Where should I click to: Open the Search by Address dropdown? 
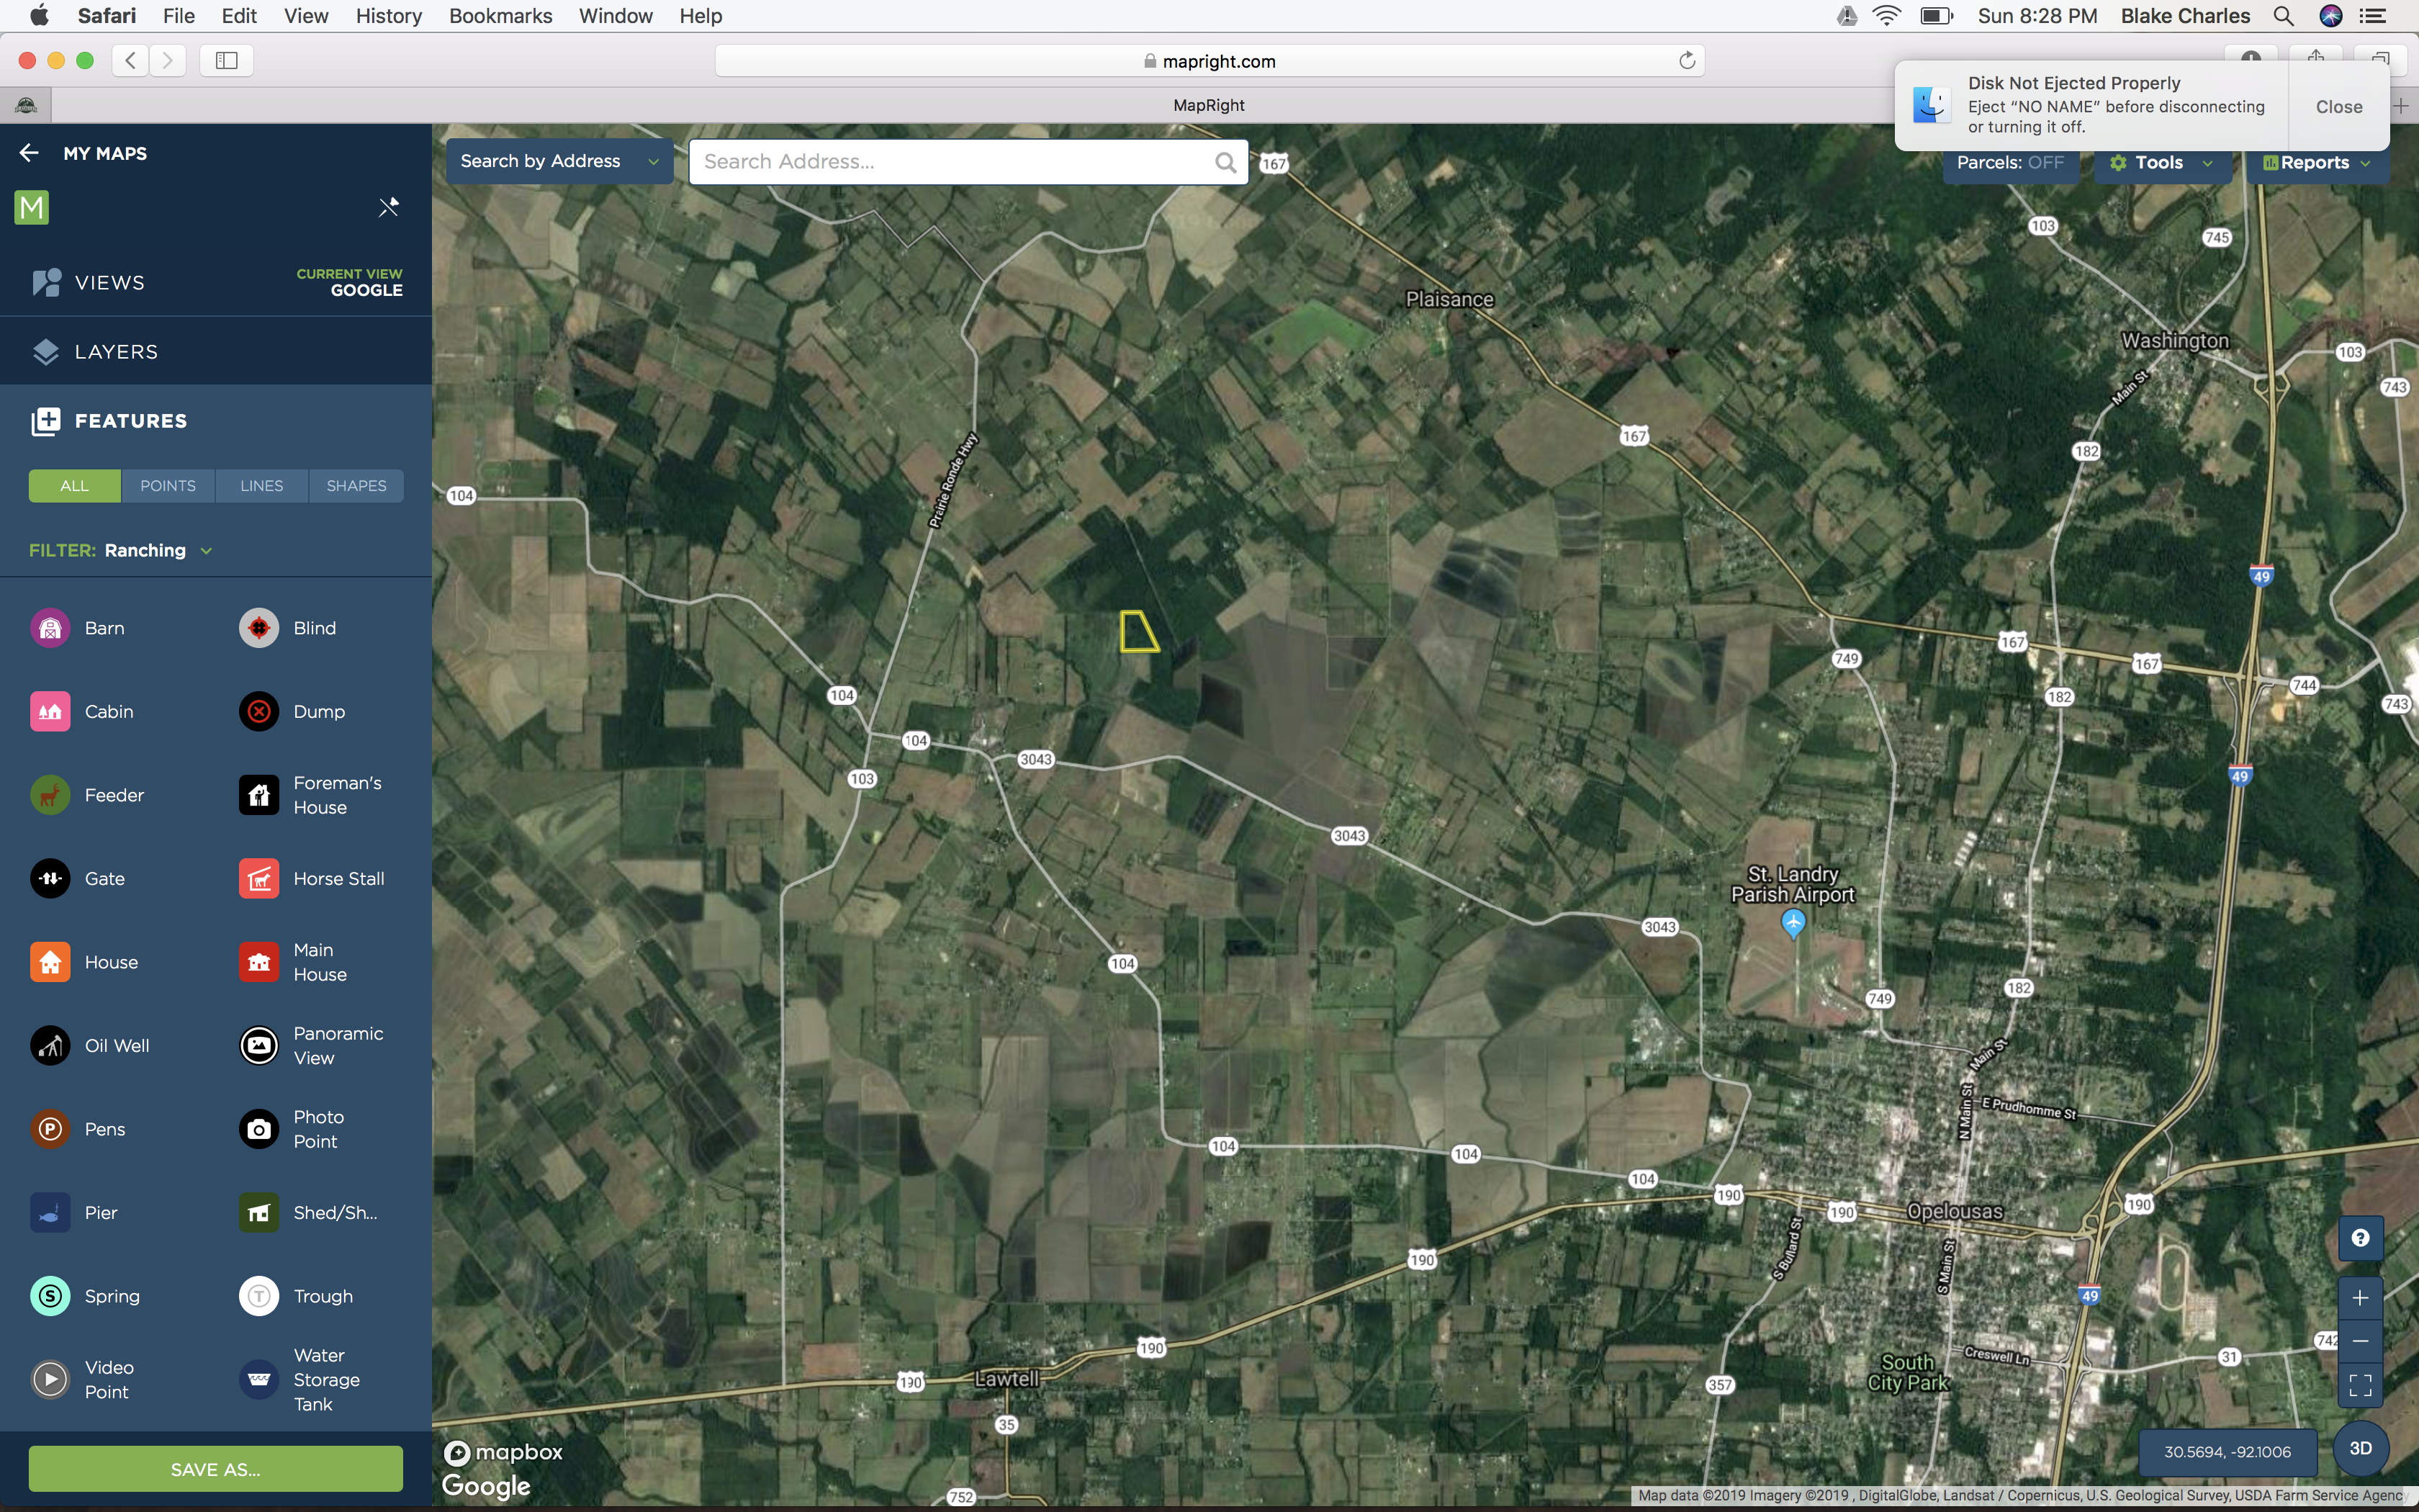pyautogui.click(x=559, y=162)
